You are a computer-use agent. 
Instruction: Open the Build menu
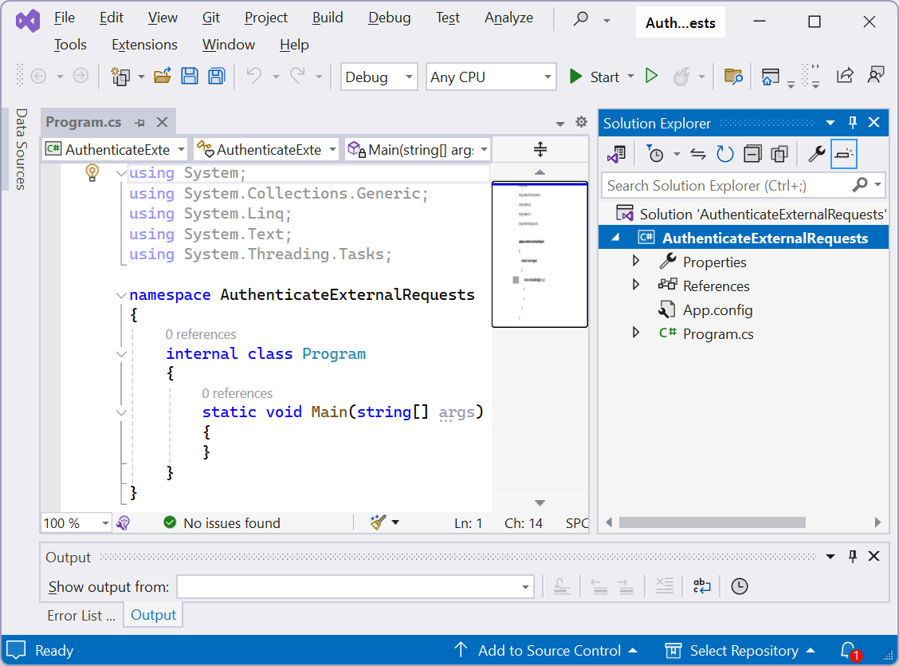click(x=328, y=18)
